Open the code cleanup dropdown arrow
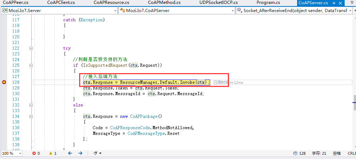The image size is (356, 159). tap(100, 154)
